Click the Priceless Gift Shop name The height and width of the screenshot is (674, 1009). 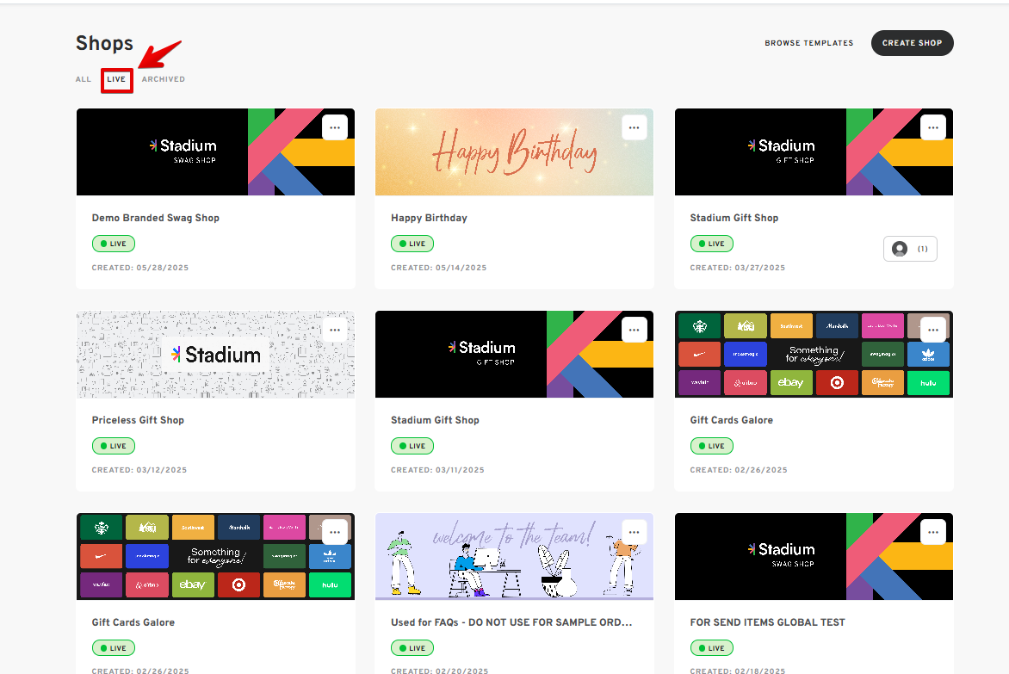pos(138,420)
